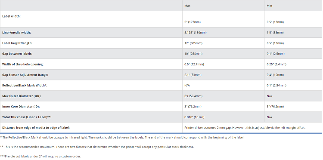Viewport: 323px width, 160px height.
Task: Click the 0.010" (10 mil) value
Action: click(194, 117)
